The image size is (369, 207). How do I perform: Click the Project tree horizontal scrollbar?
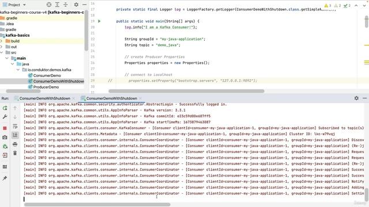pyautogui.click(x=23, y=91)
